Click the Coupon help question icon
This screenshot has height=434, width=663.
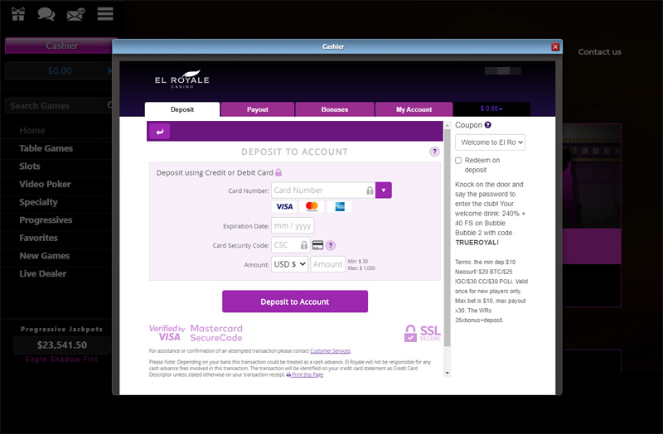pos(487,125)
